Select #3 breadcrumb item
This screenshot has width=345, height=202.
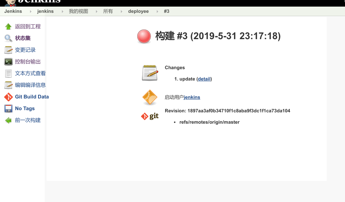pyautogui.click(x=167, y=11)
